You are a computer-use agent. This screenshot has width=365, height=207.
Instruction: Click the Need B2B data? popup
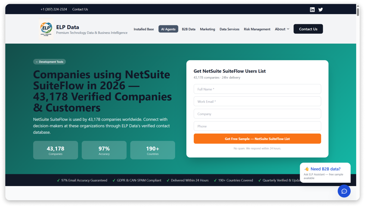click(x=325, y=173)
